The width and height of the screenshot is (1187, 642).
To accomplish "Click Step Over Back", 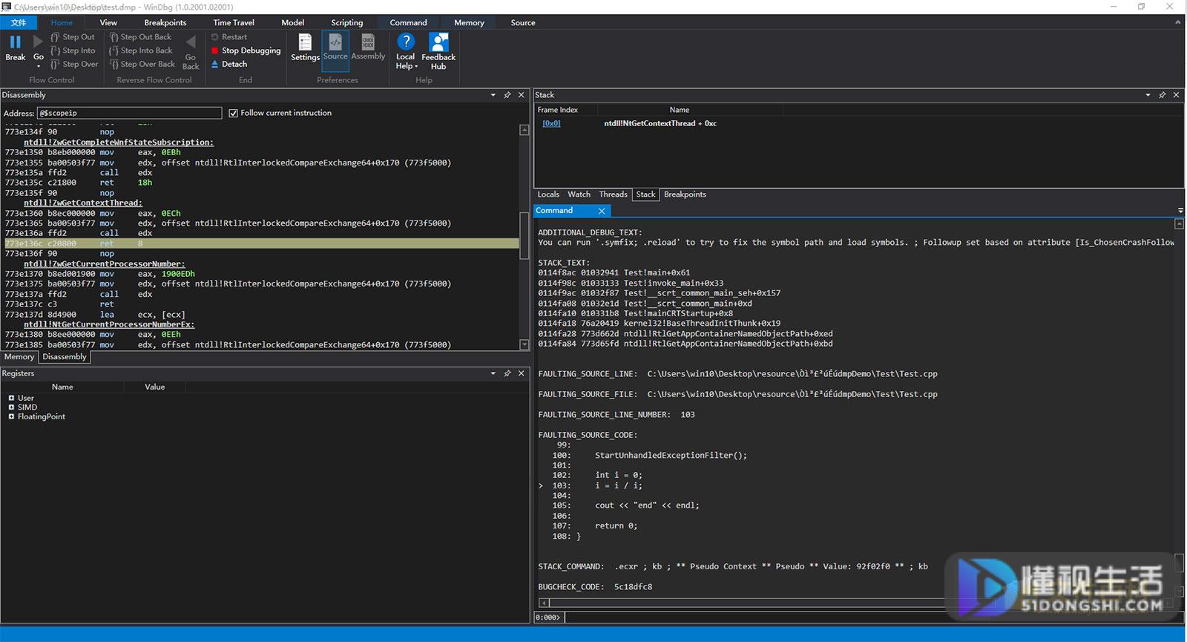I will click(x=142, y=64).
